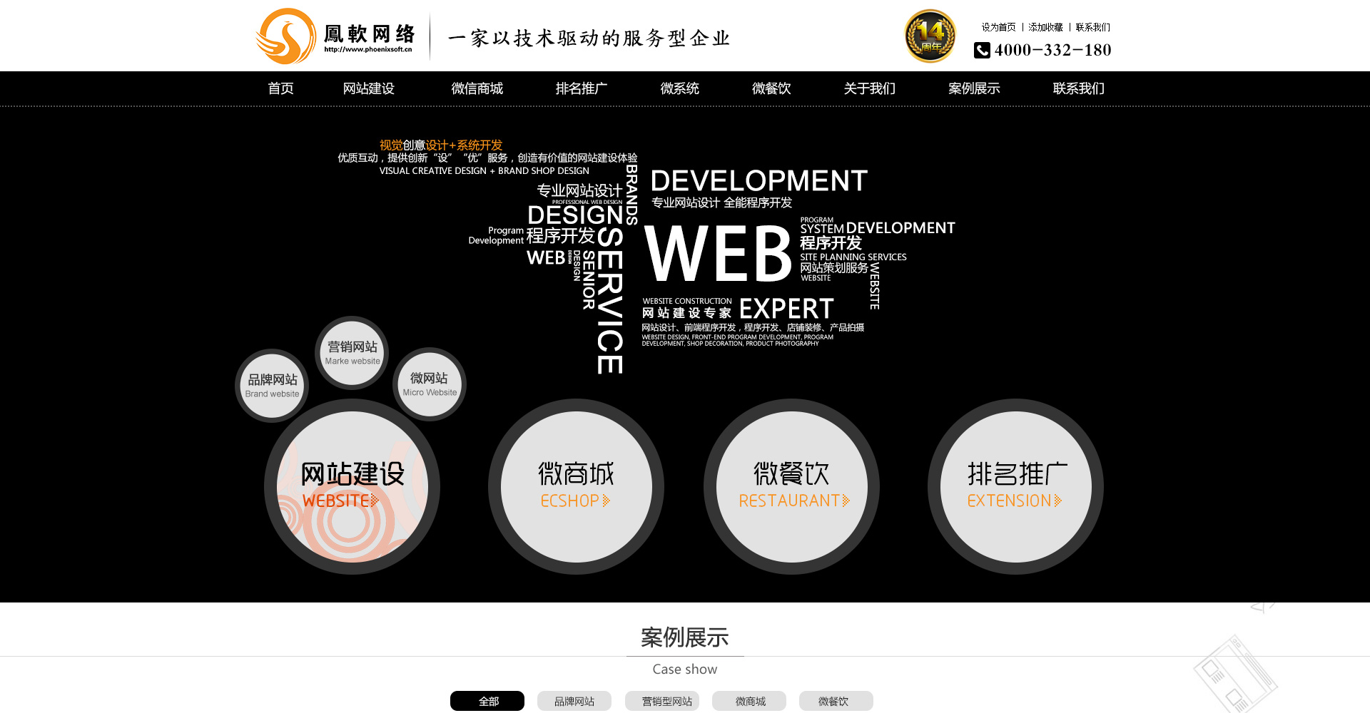The image size is (1370, 713).
Task: Open the 微餐饮 RESTAURANT circle
Action: 791,487
